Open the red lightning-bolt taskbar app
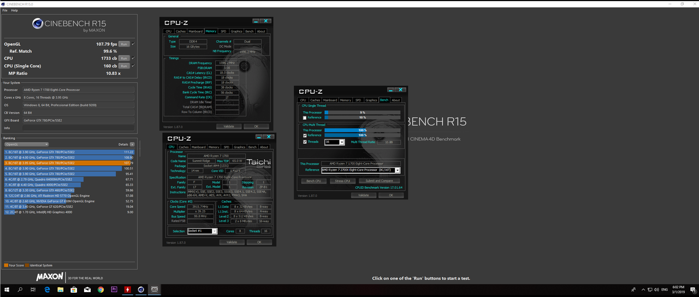This screenshot has width=699, height=297. (127, 289)
